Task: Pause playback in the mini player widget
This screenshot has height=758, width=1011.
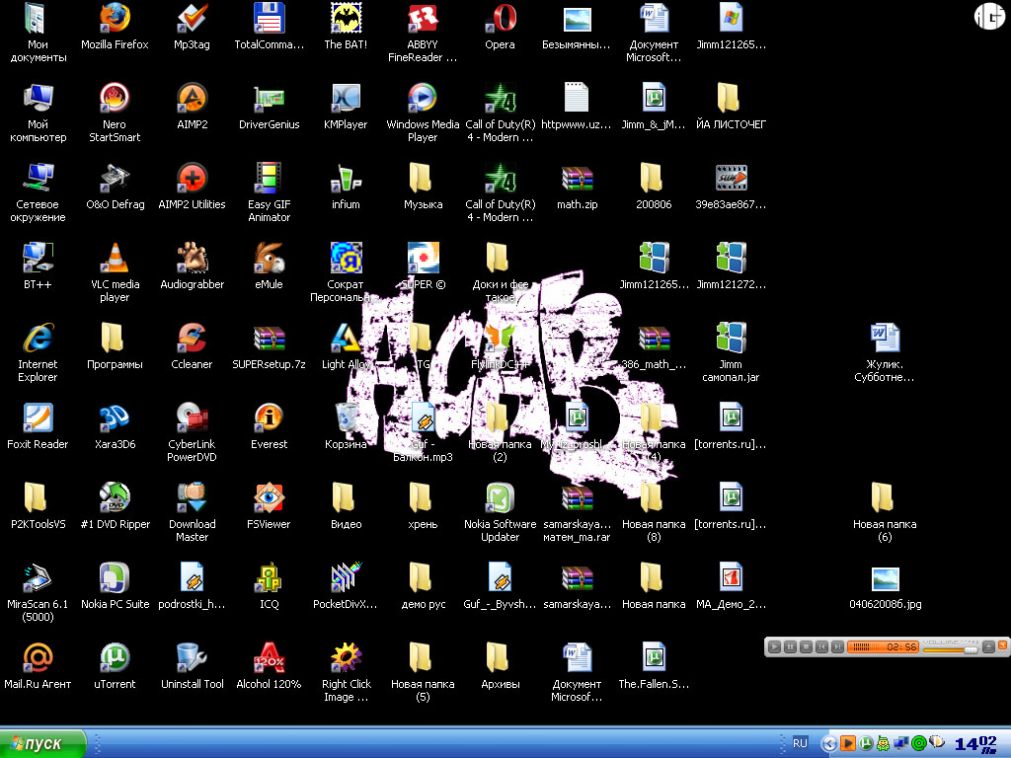Action: (790, 646)
